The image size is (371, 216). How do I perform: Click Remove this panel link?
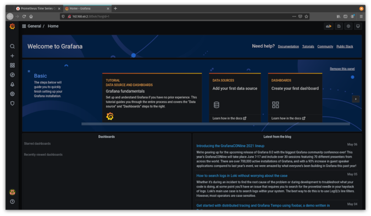click(342, 69)
